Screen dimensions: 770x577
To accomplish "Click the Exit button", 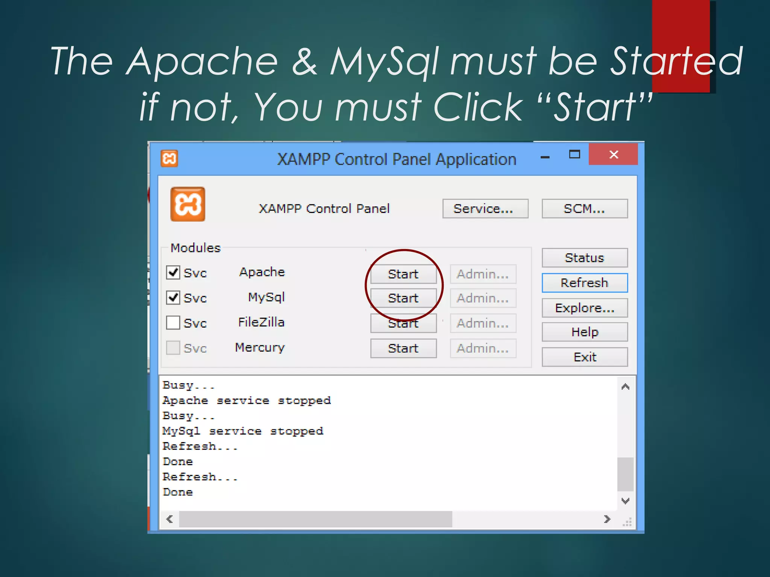I will (585, 357).
